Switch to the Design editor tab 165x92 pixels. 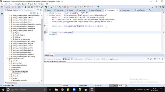point(47,55)
